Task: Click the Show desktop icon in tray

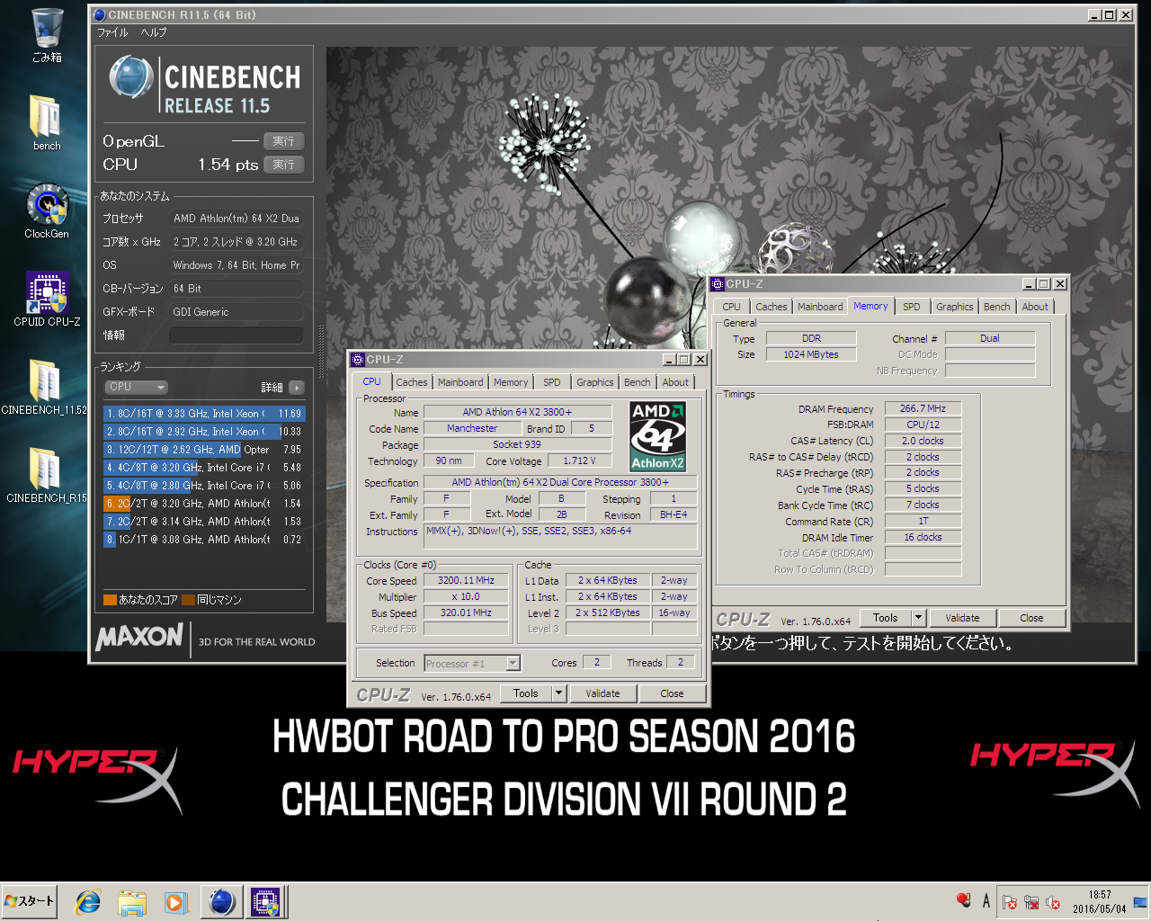Action: click(x=1139, y=902)
